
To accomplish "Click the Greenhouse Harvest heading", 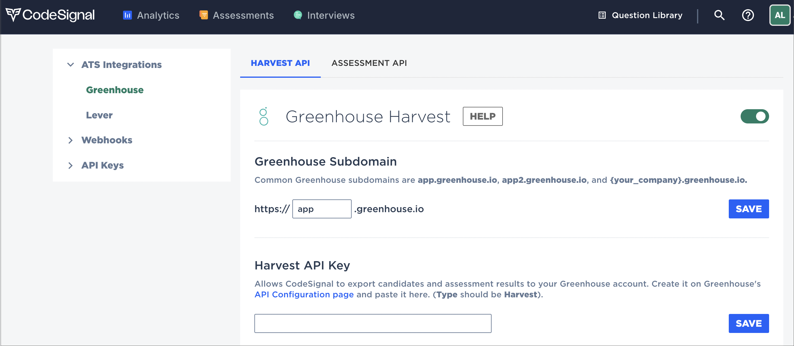I will click(368, 116).
